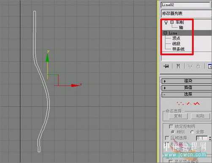Click Make Unique icon in modifier toolbar

190,66
